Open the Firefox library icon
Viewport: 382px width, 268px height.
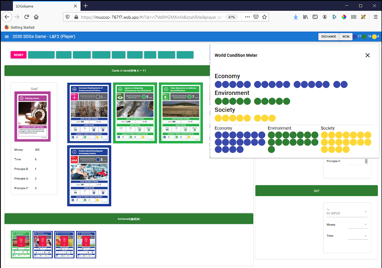pos(306,17)
